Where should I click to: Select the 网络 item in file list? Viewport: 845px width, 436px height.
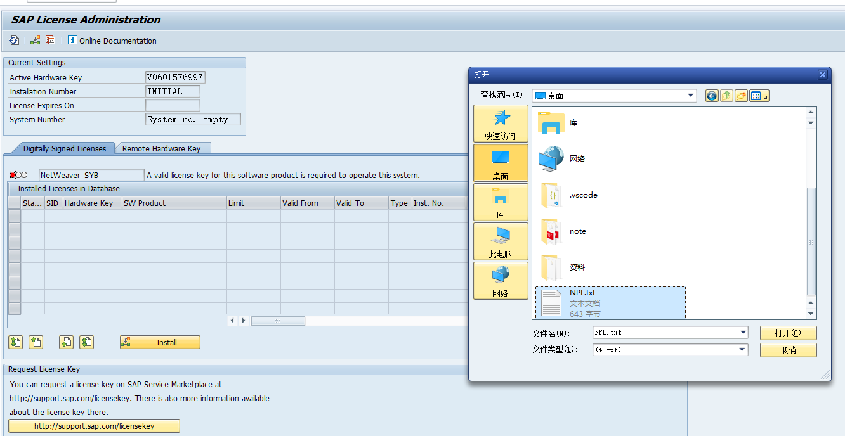(562, 158)
